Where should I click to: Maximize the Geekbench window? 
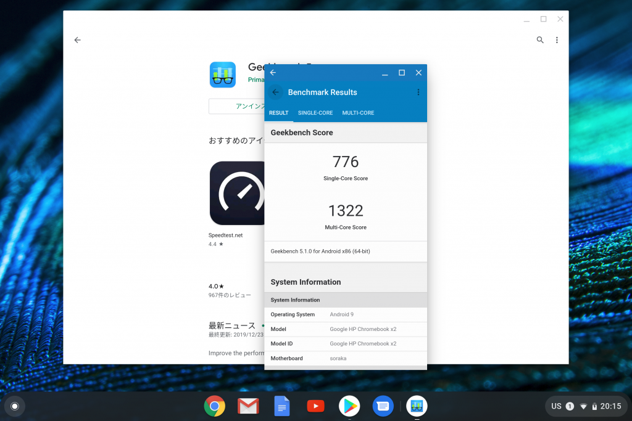[x=401, y=73]
